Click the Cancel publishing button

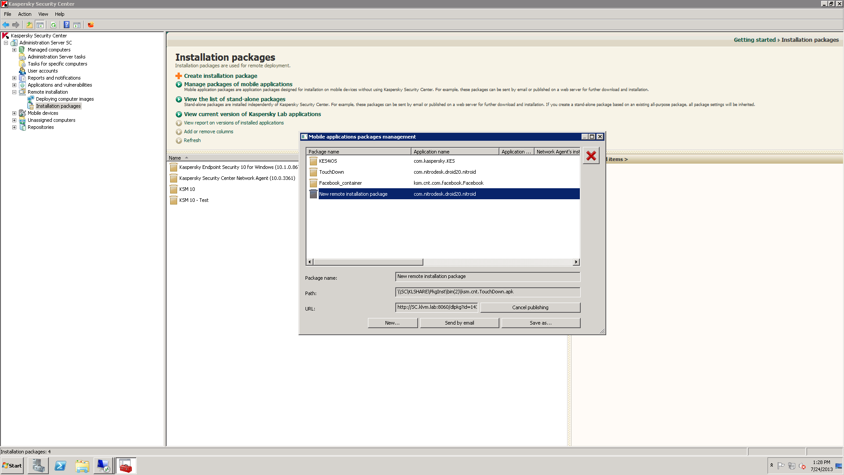point(530,307)
